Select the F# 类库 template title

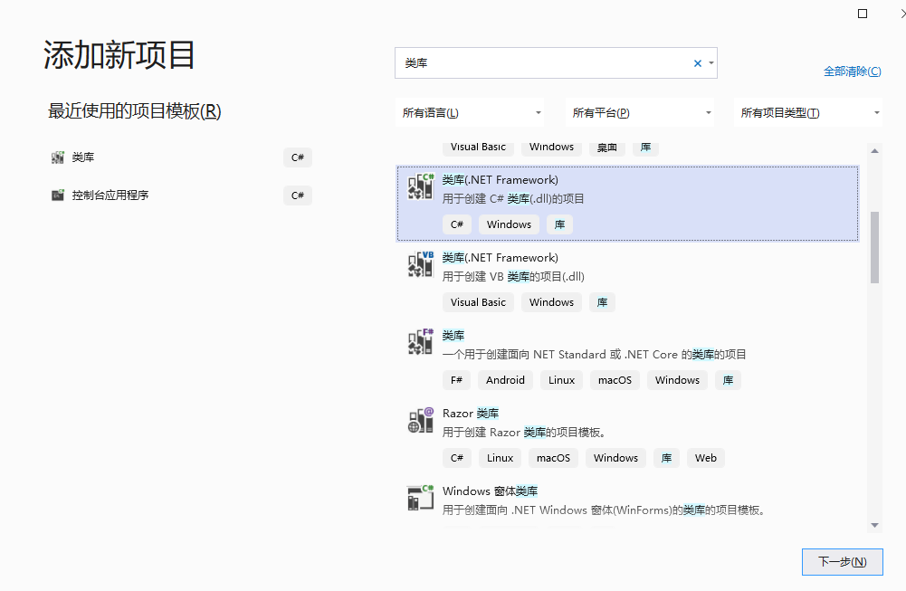(x=453, y=335)
